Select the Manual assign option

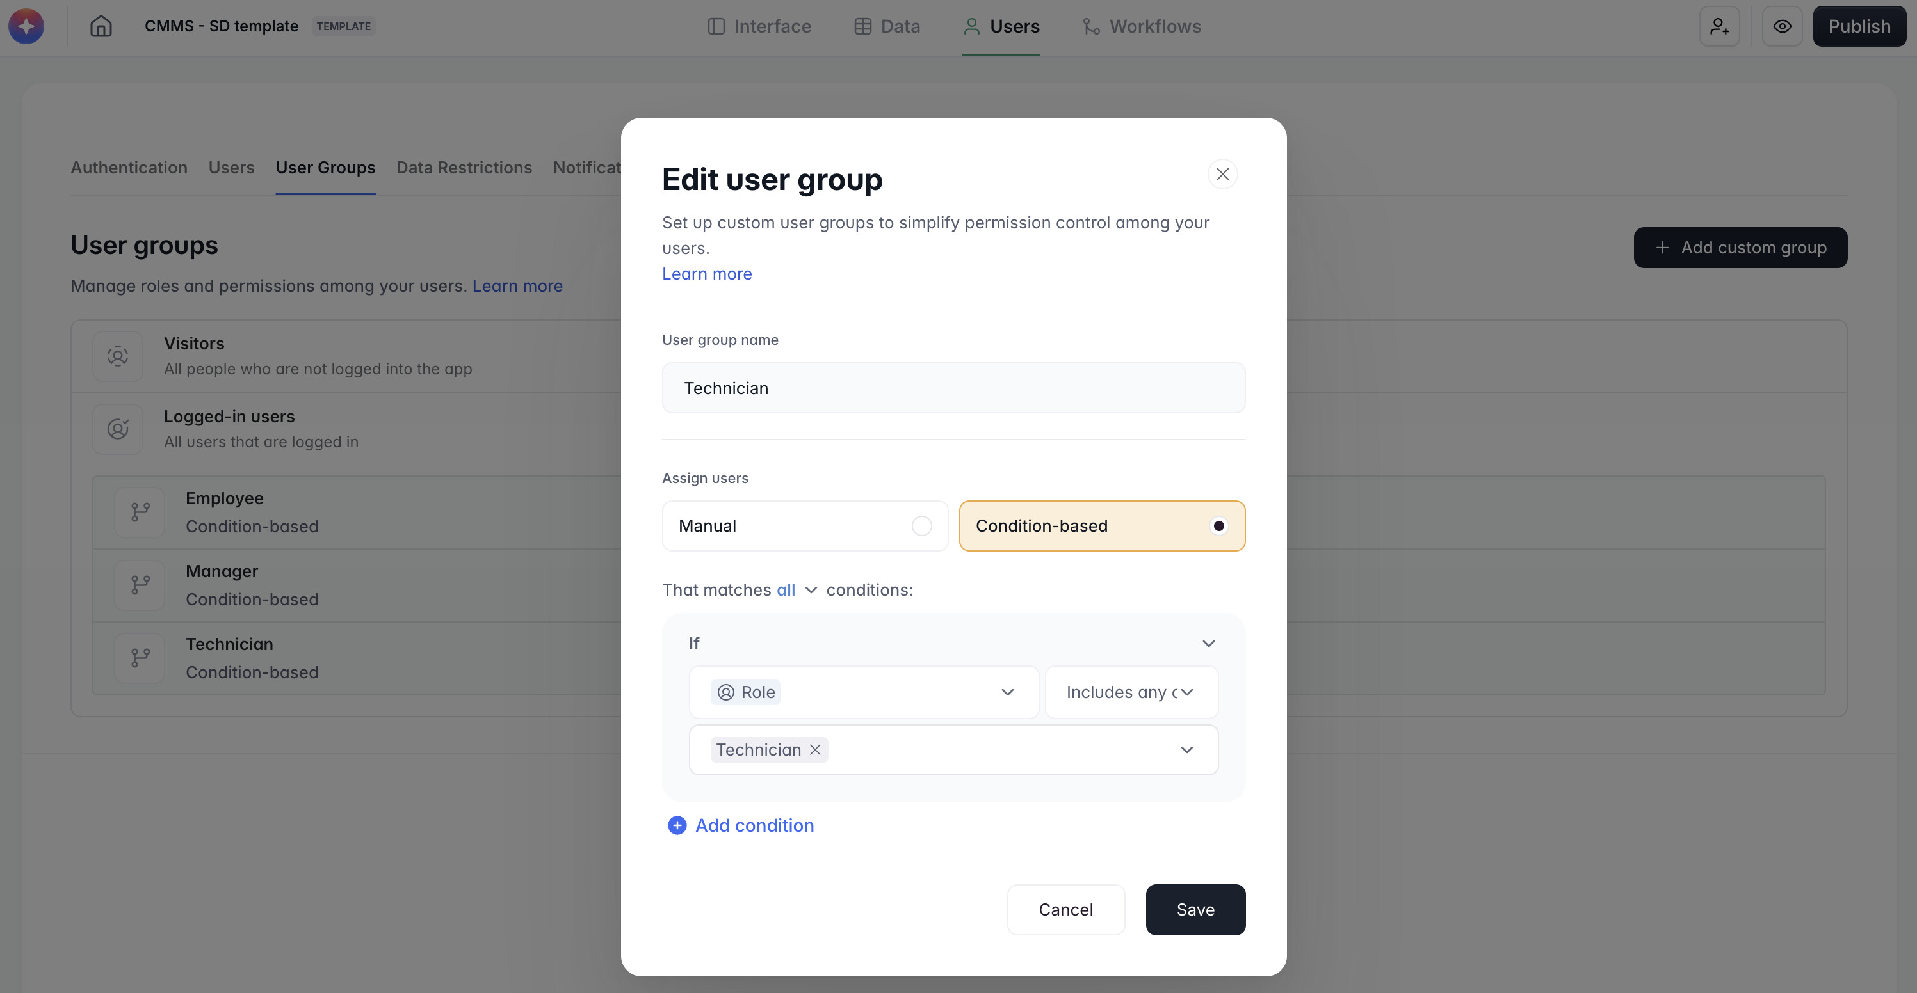804,526
